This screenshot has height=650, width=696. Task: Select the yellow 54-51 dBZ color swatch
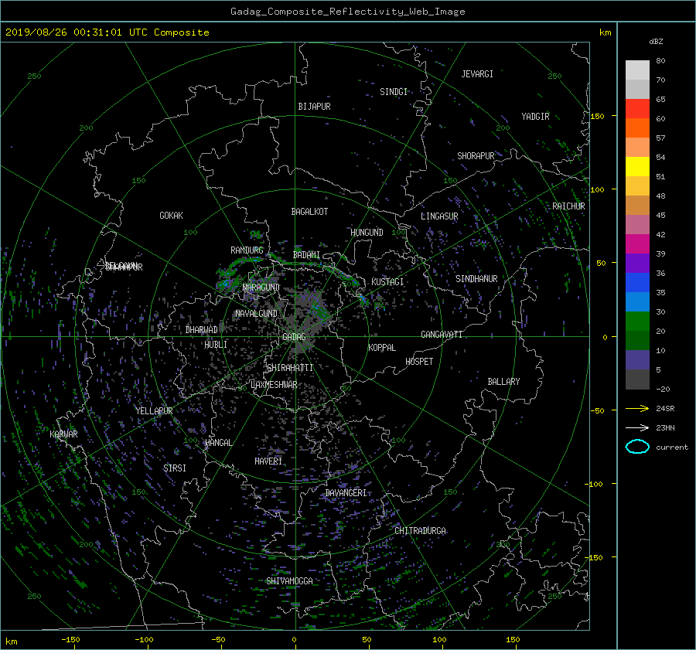click(637, 166)
